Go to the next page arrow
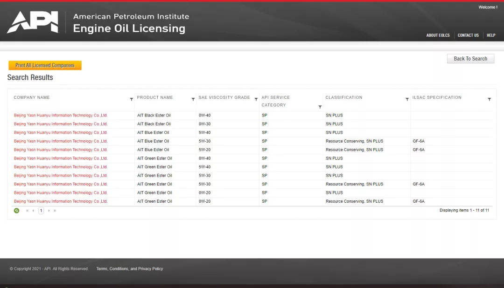This screenshot has width=504, height=288. click(49, 211)
